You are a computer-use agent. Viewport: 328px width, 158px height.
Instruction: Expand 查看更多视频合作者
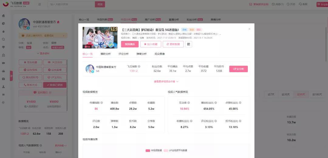[166, 82]
